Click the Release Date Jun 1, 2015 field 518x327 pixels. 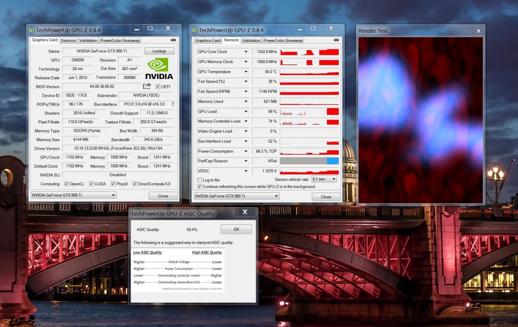point(77,78)
